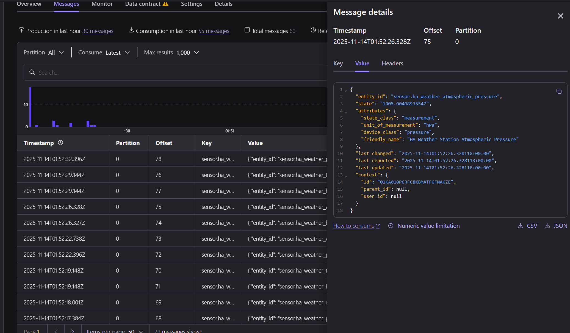Click the Total messages icon
Image resolution: width=570 pixels, height=333 pixels.
click(x=247, y=30)
